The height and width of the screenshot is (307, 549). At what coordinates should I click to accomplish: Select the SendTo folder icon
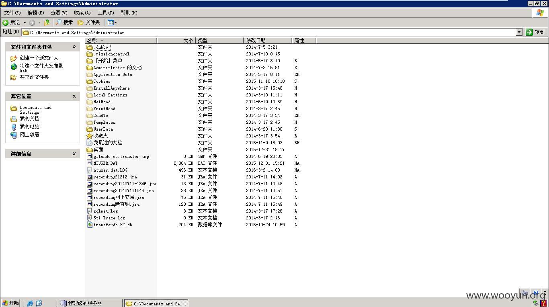(90, 115)
